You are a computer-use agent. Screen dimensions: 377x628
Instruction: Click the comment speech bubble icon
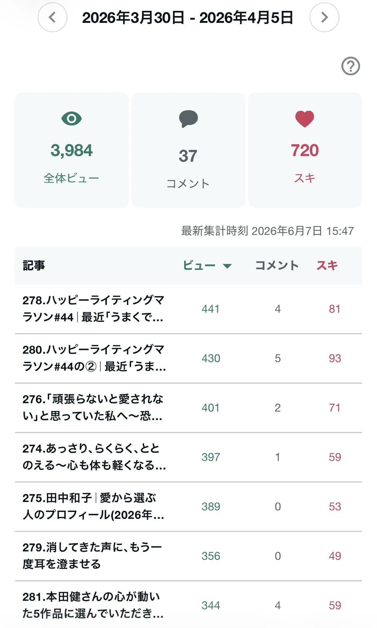(x=188, y=119)
